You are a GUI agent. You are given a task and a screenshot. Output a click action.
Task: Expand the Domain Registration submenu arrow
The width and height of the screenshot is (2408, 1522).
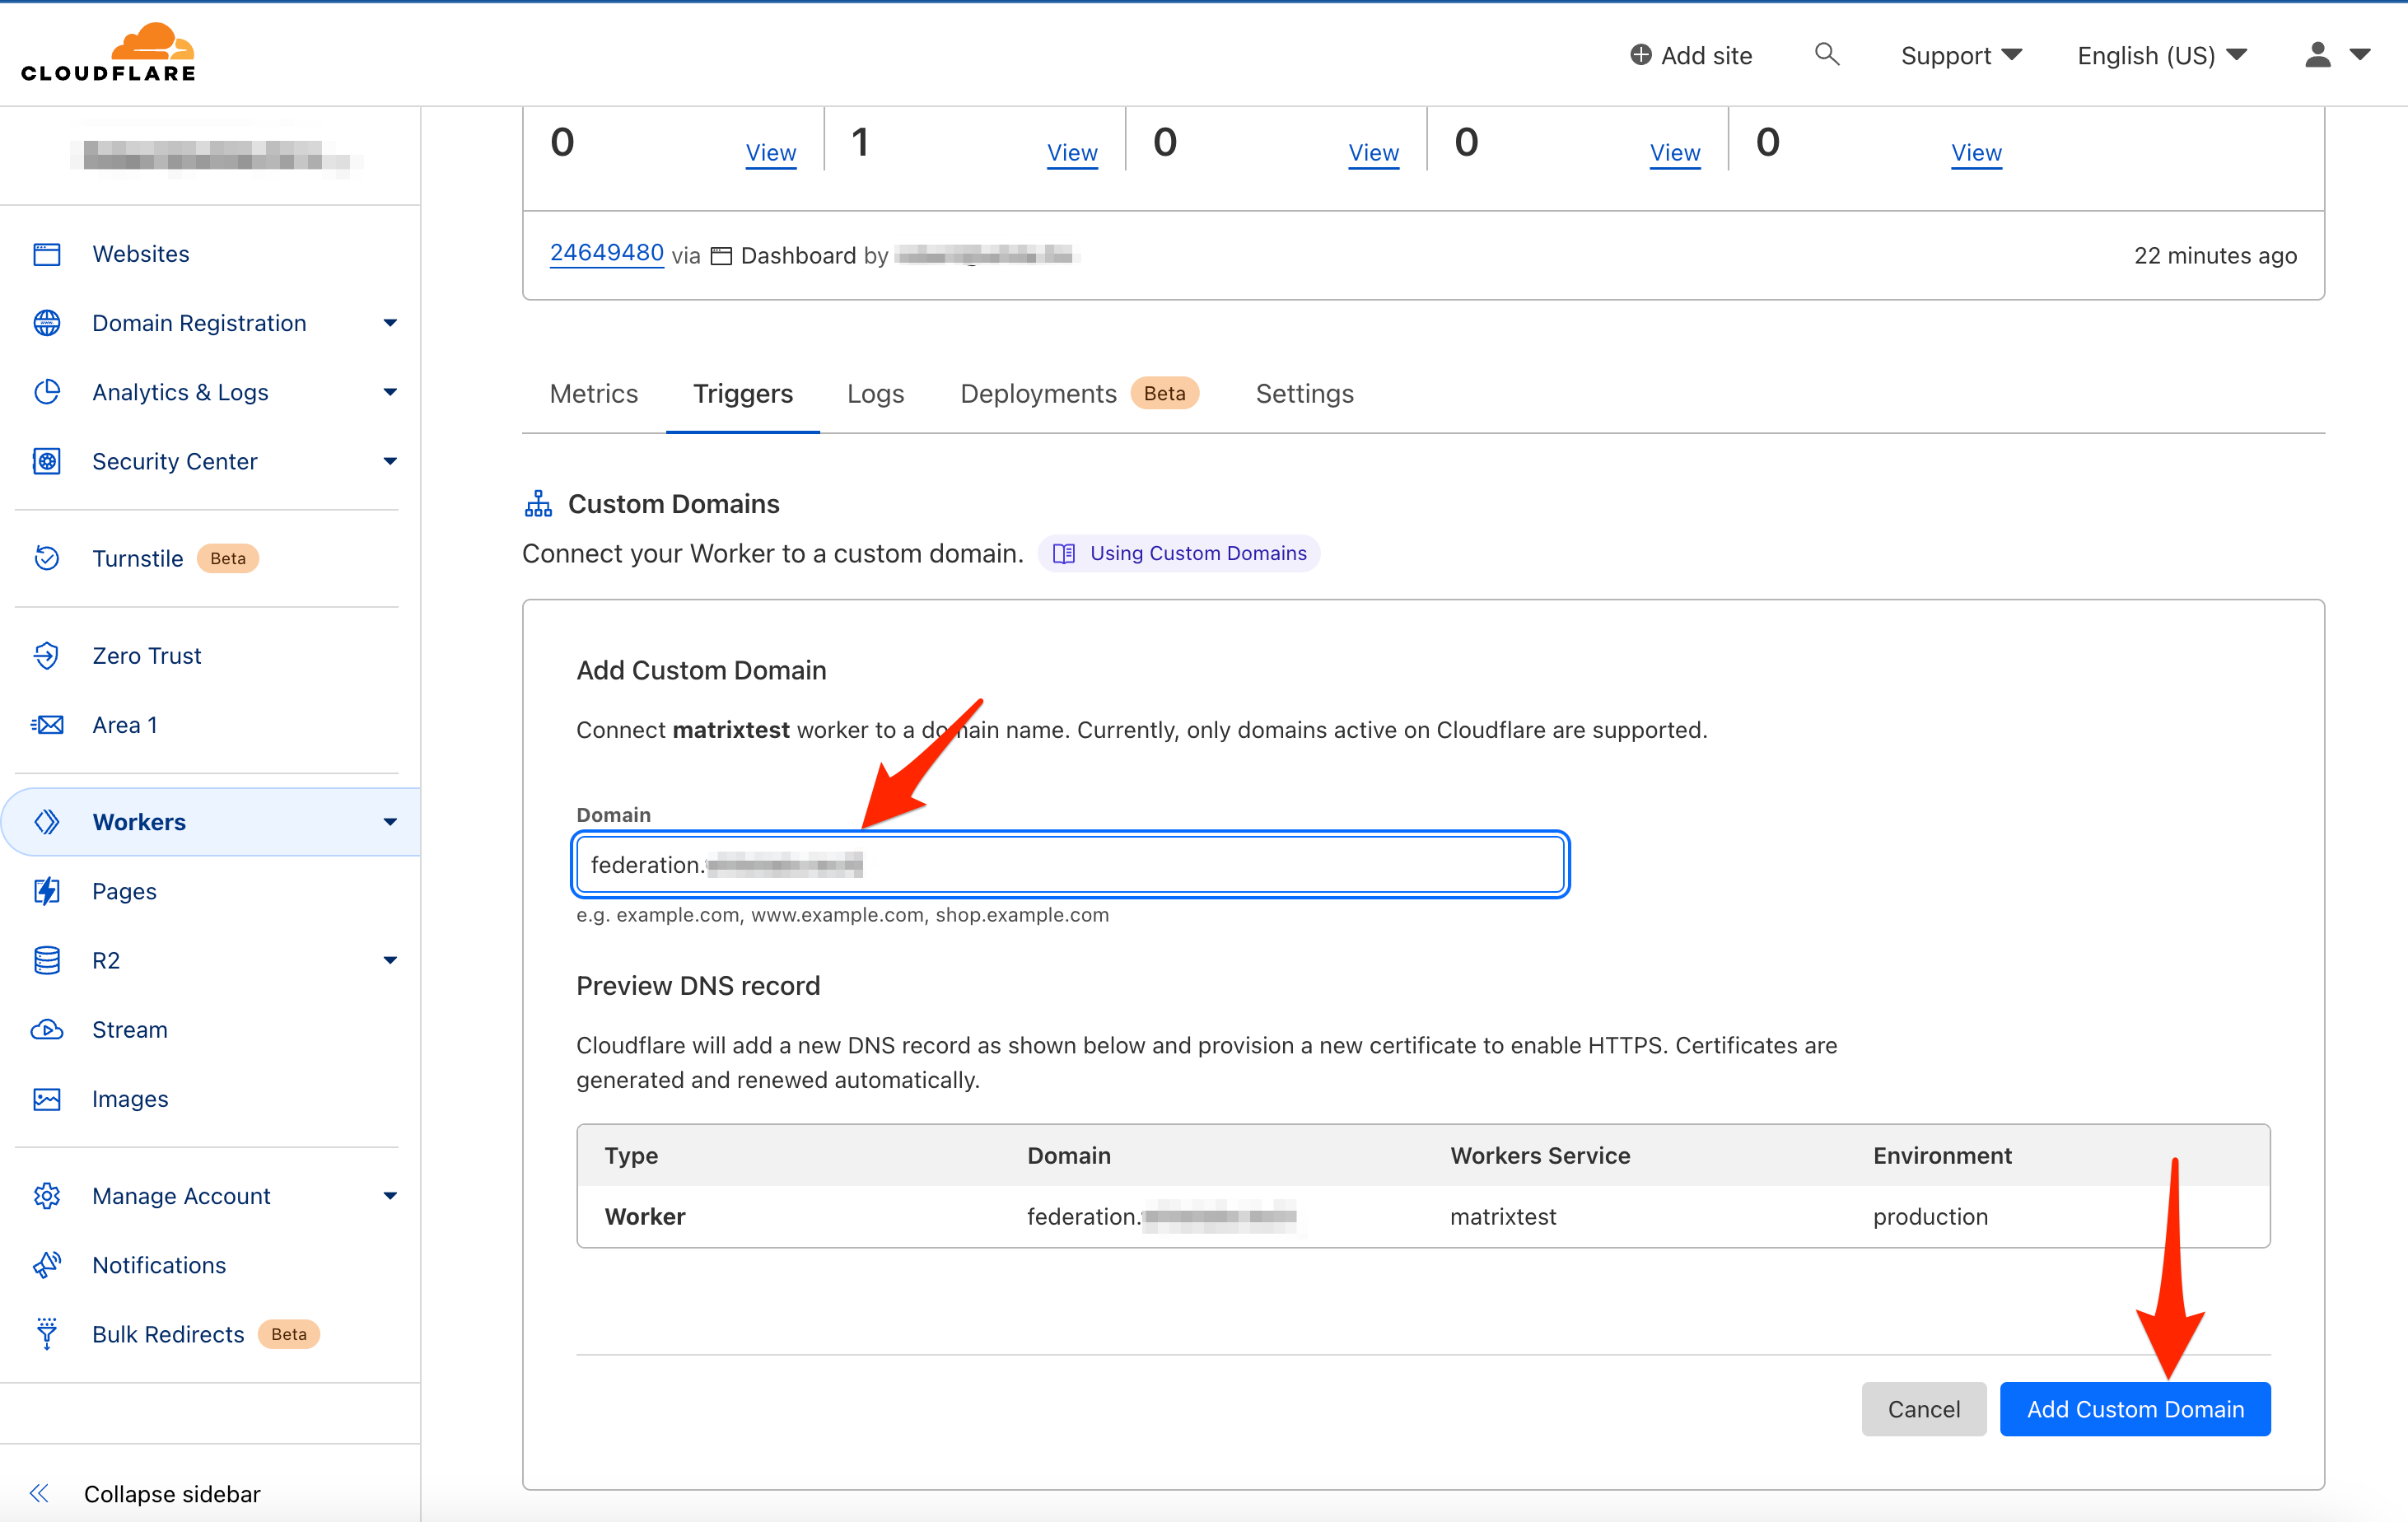390,323
